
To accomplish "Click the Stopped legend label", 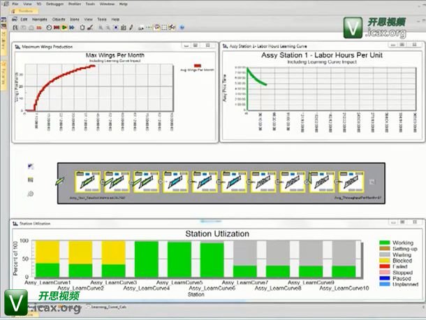I will click(x=403, y=272).
